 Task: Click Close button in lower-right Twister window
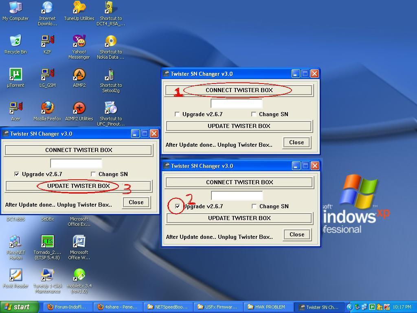(x=297, y=234)
